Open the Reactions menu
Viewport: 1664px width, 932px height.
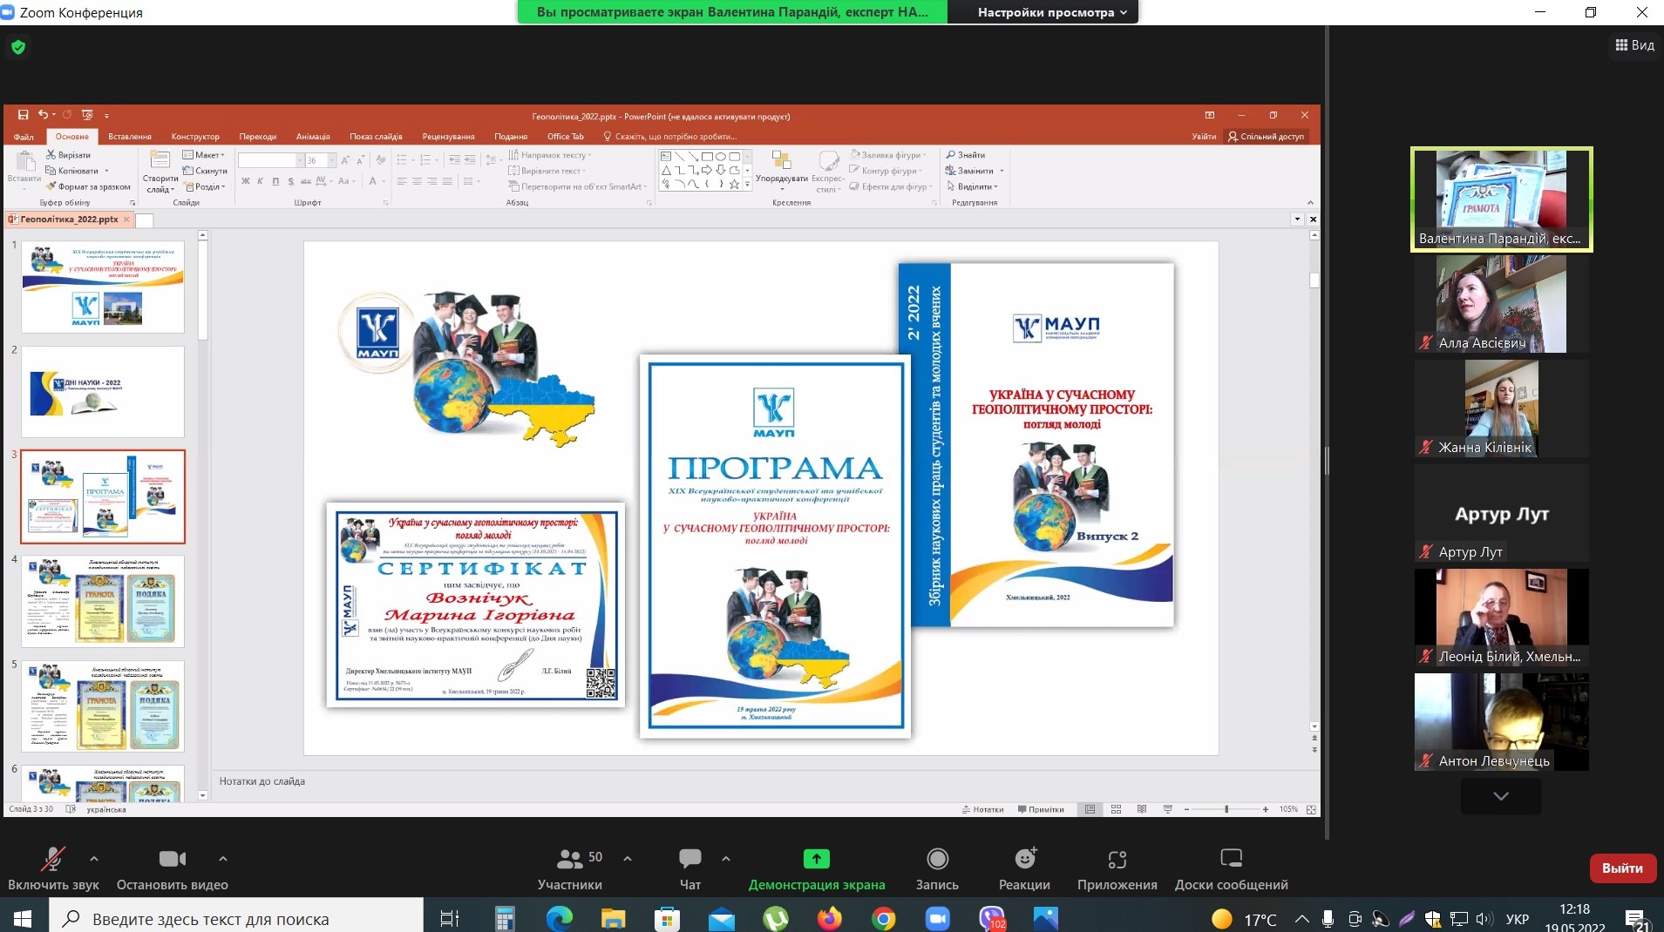(x=1024, y=860)
